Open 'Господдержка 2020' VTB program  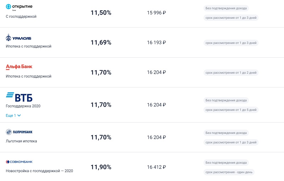point(23,106)
